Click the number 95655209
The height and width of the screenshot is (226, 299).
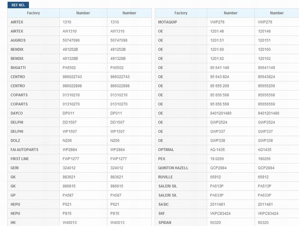point(266,86)
